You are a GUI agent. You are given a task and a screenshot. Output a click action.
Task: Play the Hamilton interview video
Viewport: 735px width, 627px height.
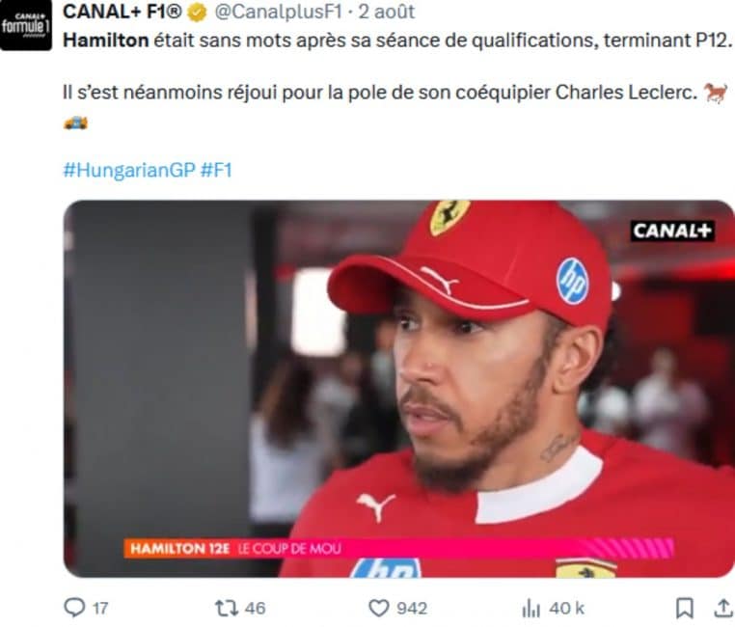(398, 389)
